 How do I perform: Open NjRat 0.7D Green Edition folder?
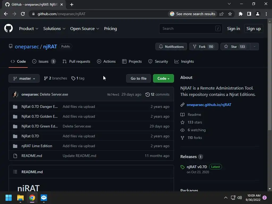click(x=40, y=126)
